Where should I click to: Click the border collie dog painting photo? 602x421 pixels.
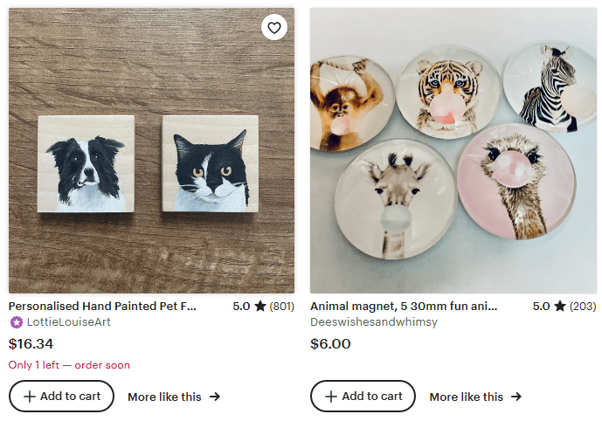[x=83, y=162]
